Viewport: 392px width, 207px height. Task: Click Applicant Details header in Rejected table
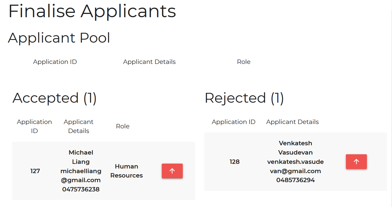(292, 122)
